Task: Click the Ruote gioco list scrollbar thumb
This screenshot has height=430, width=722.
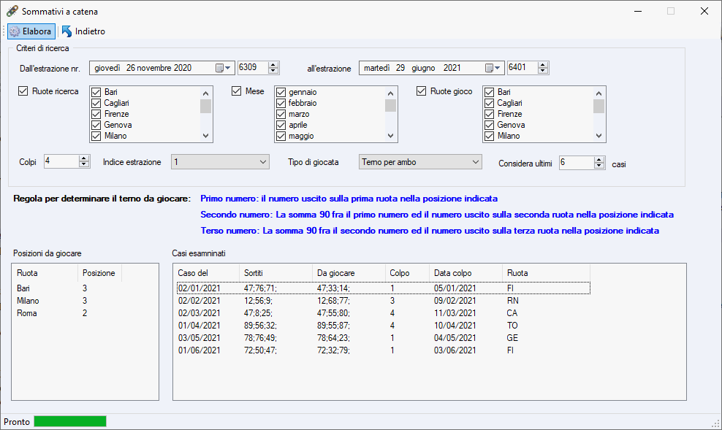Action: coord(598,106)
